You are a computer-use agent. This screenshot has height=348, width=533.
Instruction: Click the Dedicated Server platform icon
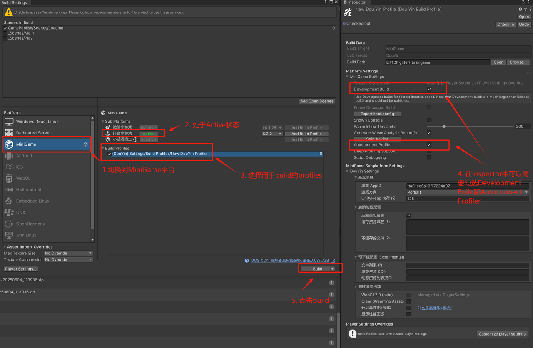(x=9, y=133)
